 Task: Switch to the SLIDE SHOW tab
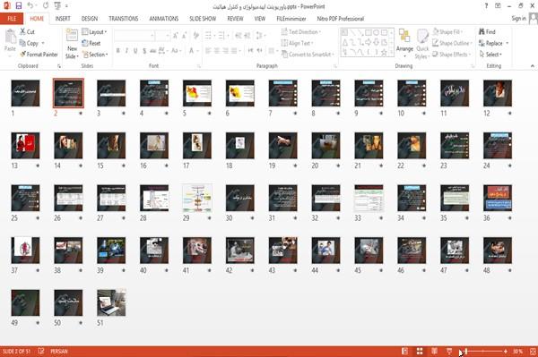coord(203,19)
